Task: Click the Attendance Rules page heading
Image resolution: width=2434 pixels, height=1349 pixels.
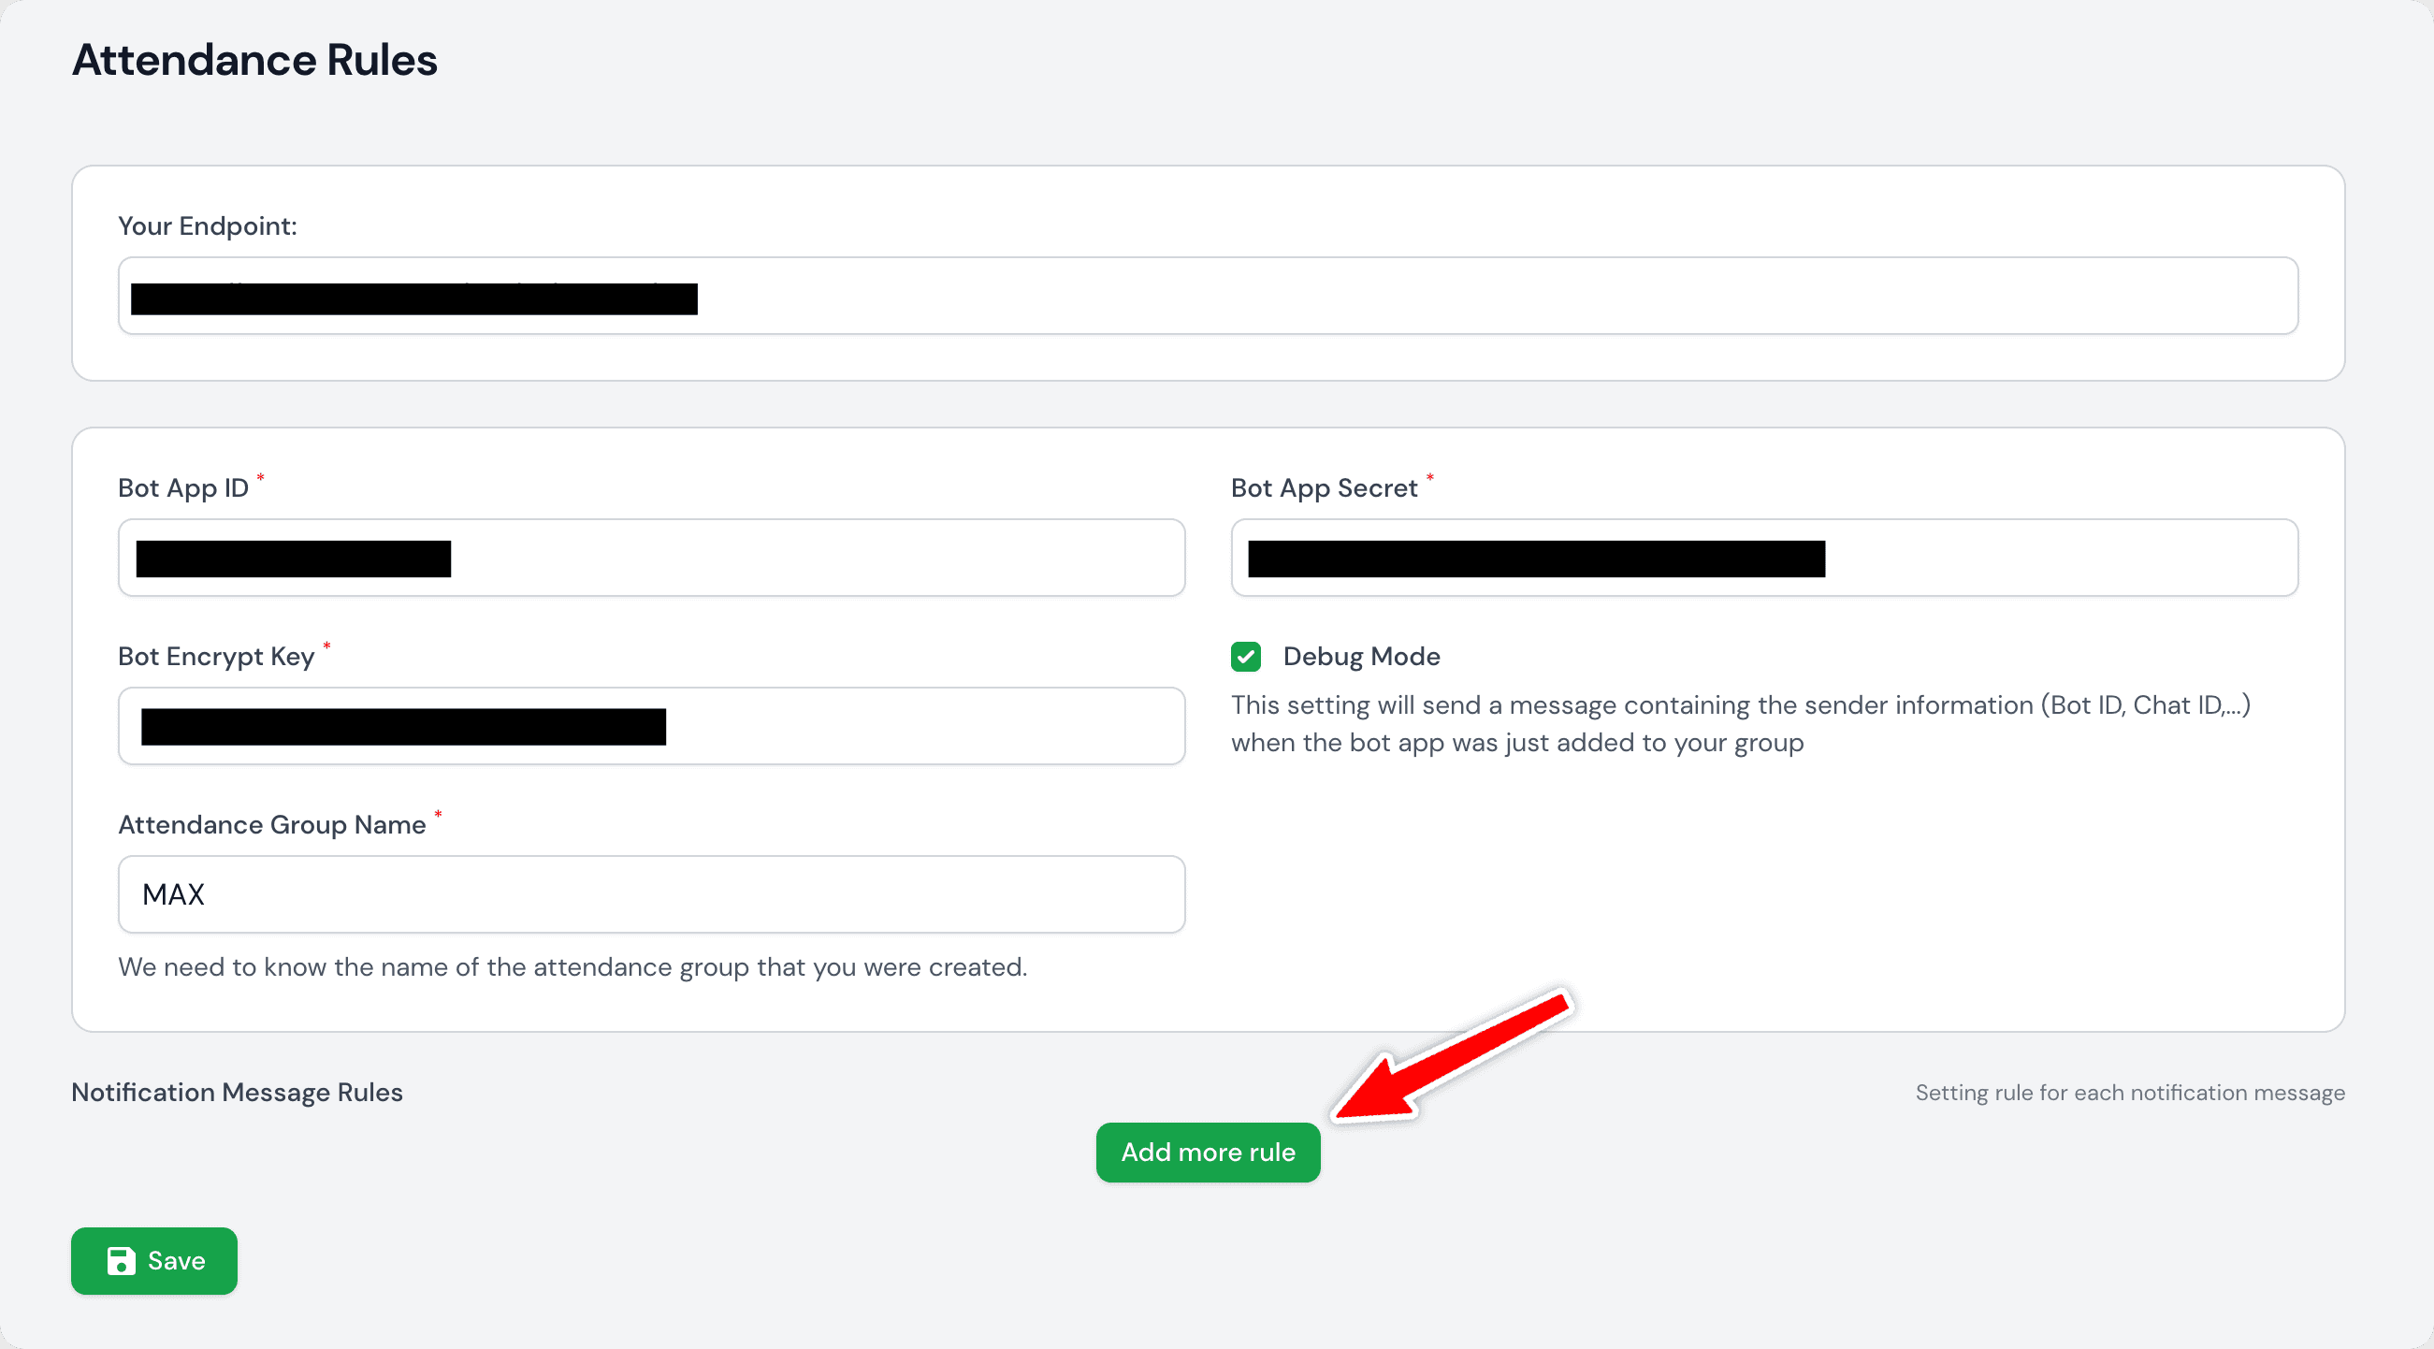Action: pos(254,60)
